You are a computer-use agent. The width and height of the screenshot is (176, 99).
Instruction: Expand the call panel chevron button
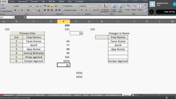(152, 12)
